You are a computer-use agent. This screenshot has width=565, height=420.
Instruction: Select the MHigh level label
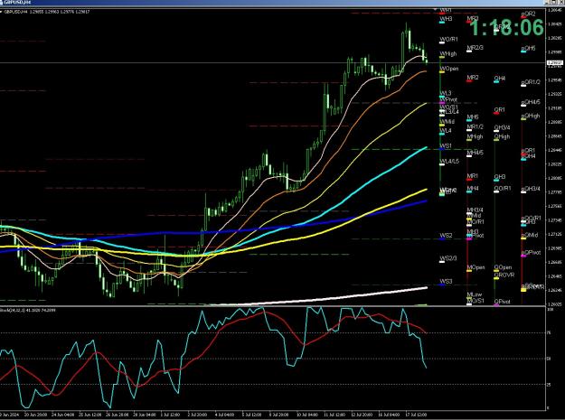click(475, 136)
